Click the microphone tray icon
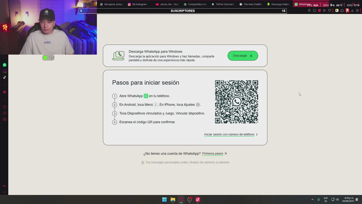The height and width of the screenshot is (204, 362). click(x=319, y=199)
